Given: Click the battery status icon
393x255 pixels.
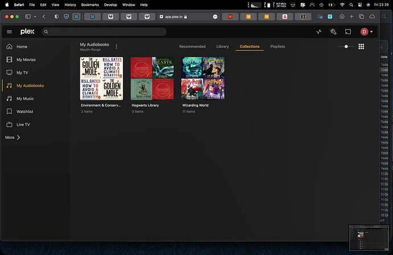Looking at the screenshot, I should 331,5.
